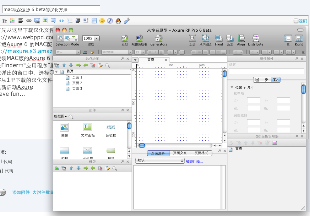The height and width of the screenshot is (216, 310).
Task: Select the 图像 image widget
Action: [x=64, y=130]
